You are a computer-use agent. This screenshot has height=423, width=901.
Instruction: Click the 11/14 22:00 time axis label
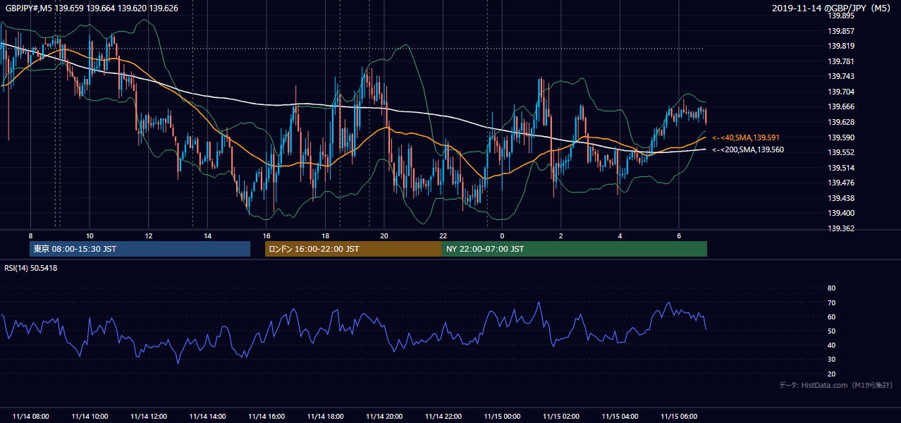pos(443,417)
